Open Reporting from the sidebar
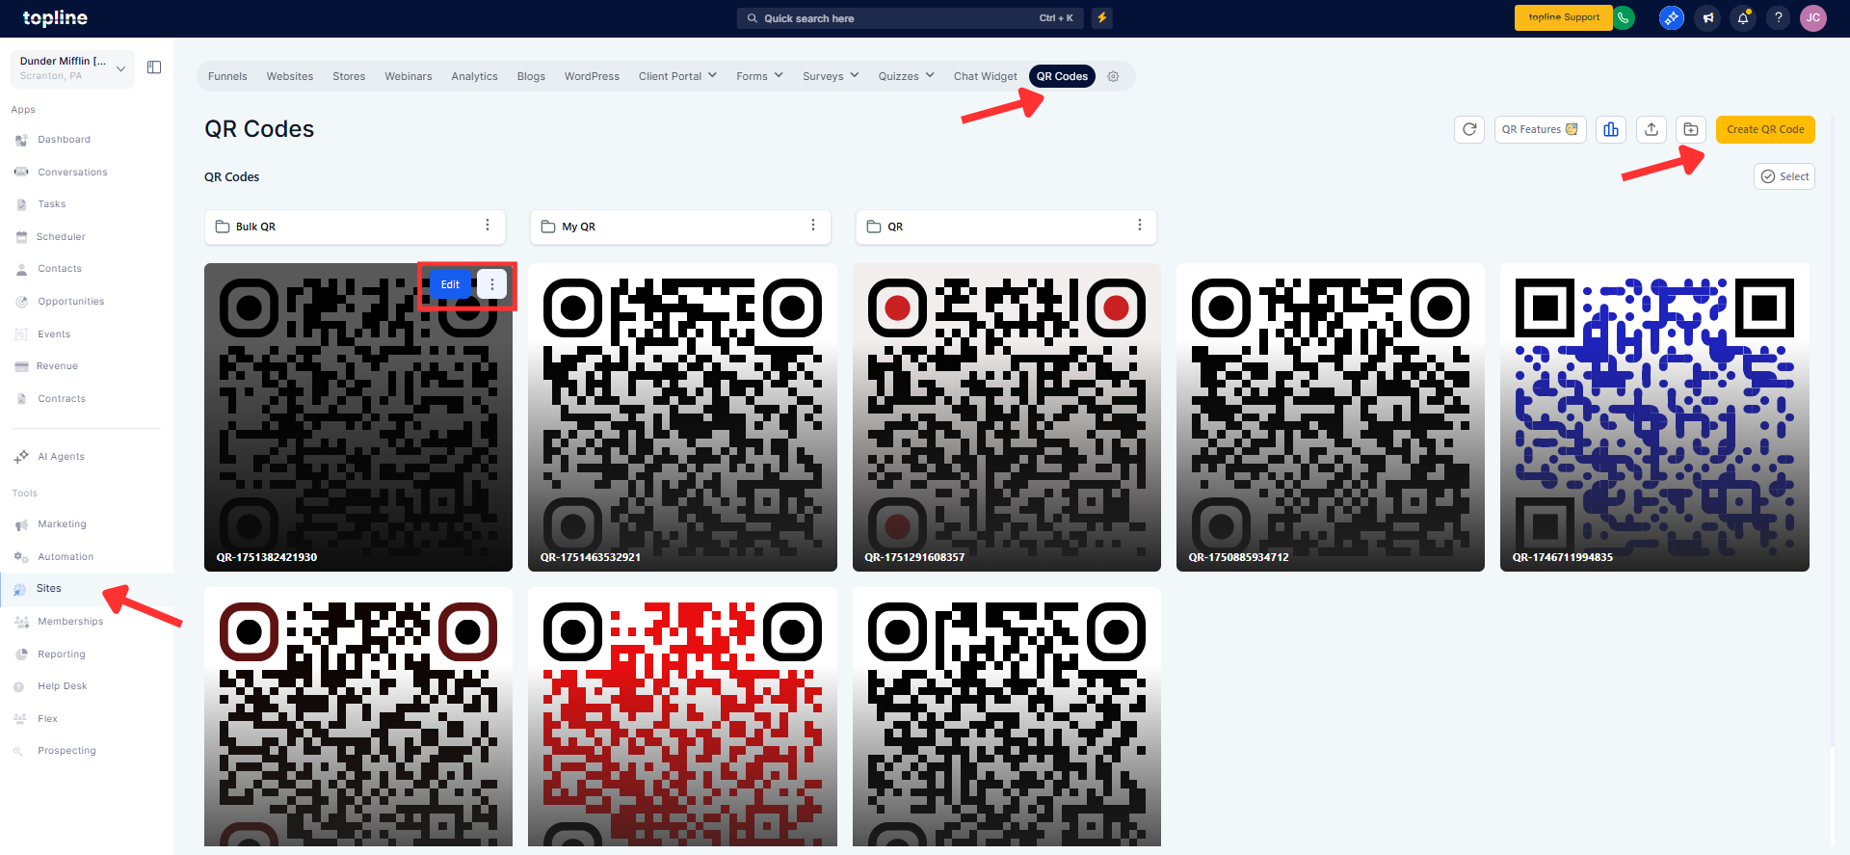Screen dimensions: 1850x855 point(62,655)
